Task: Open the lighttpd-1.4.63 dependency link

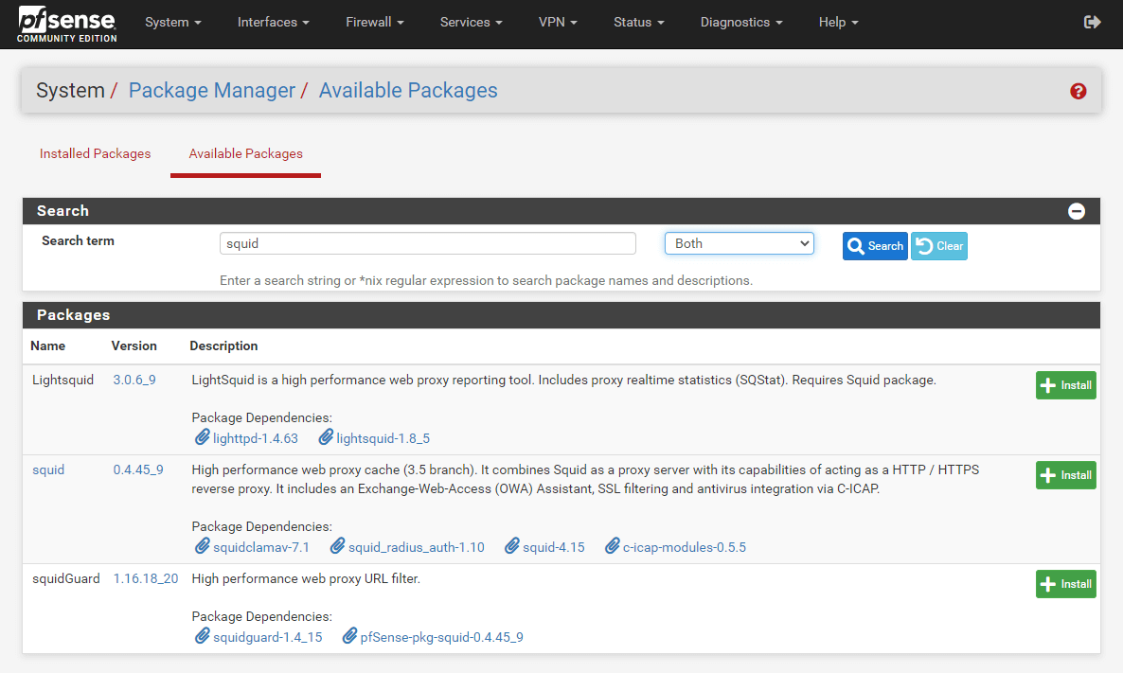Action: [x=256, y=438]
